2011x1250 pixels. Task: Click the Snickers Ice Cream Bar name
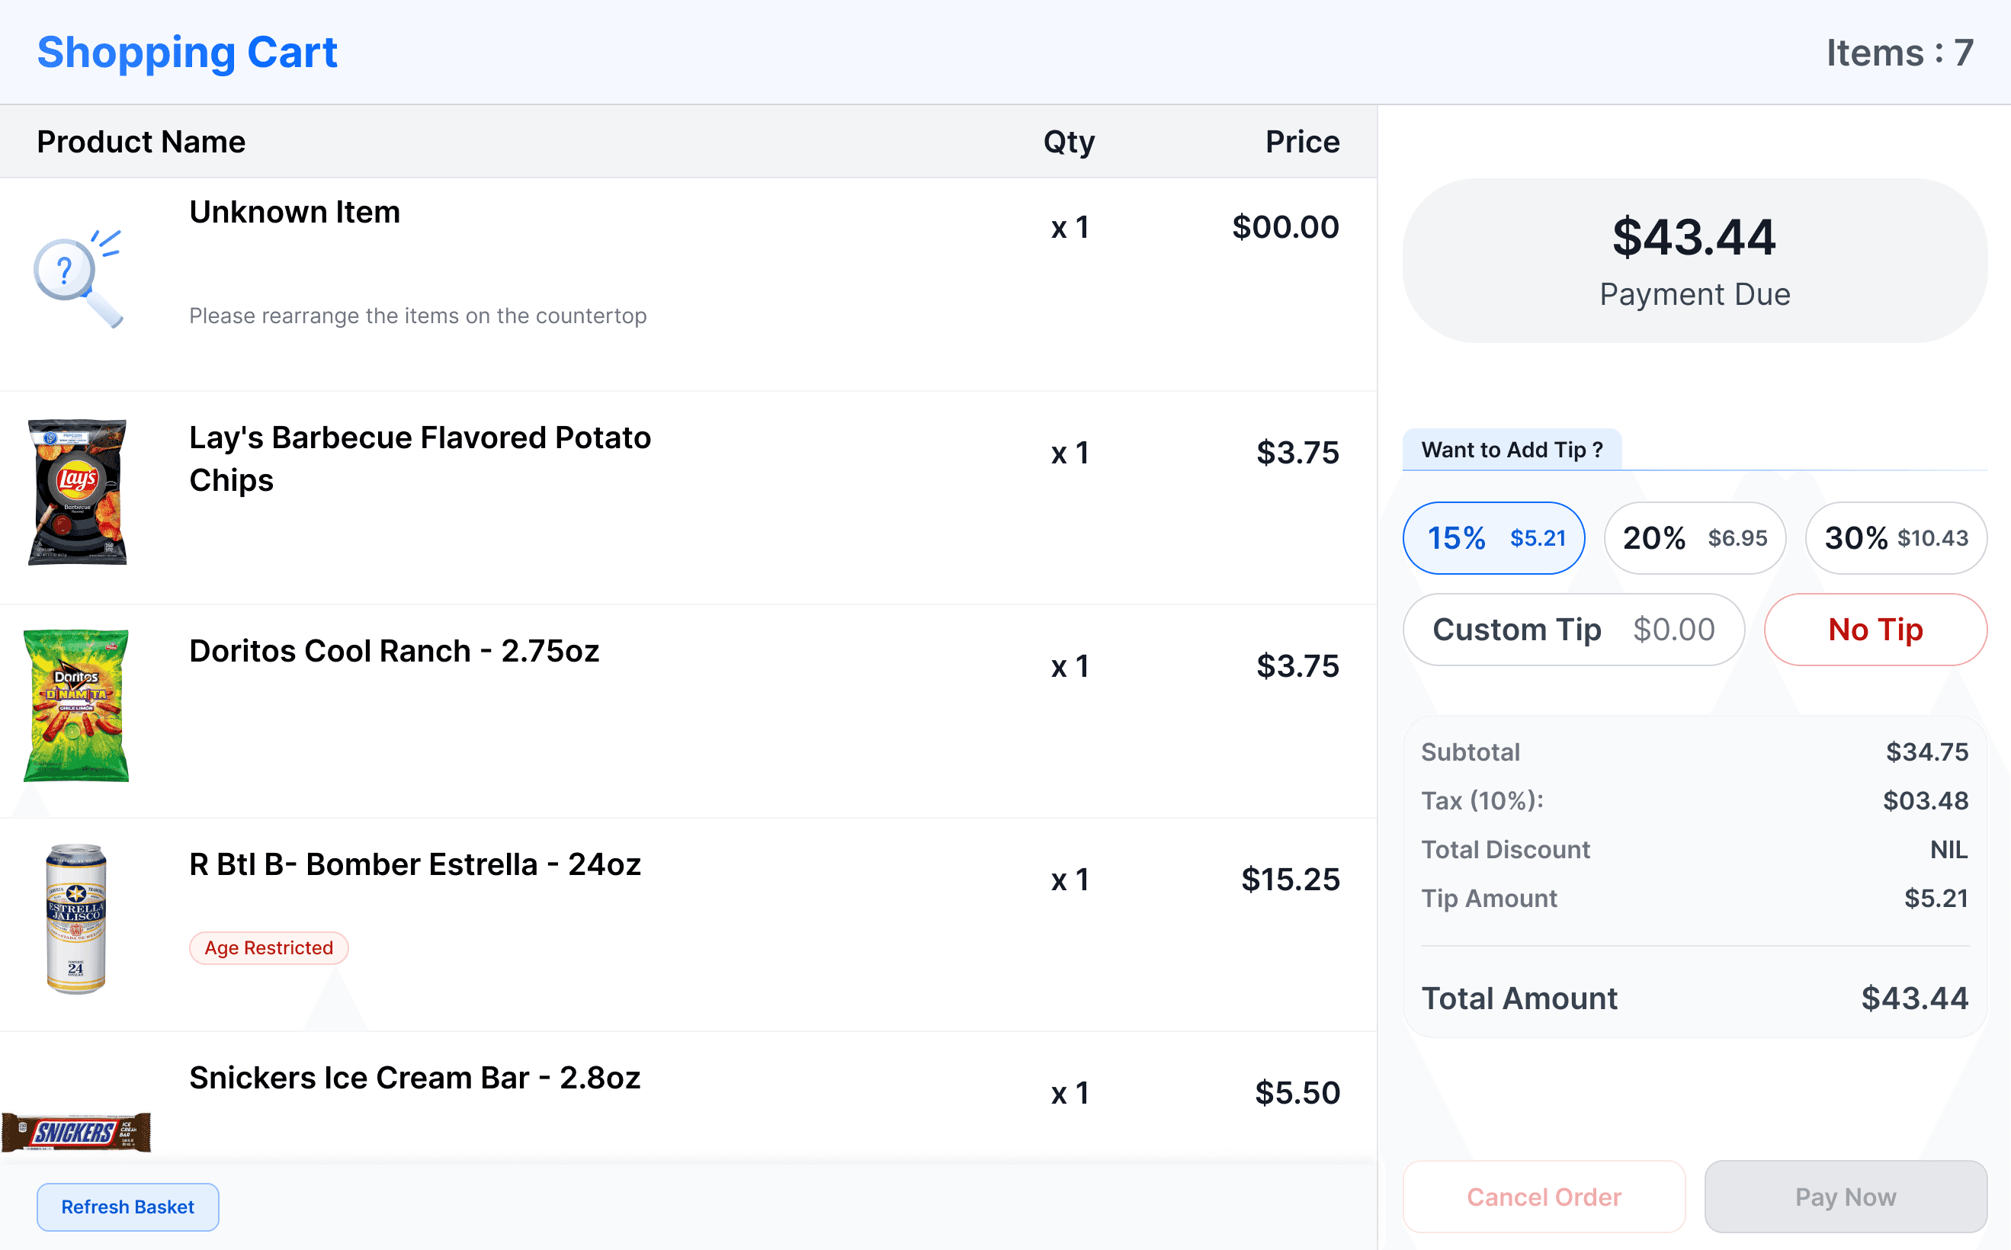point(414,1078)
